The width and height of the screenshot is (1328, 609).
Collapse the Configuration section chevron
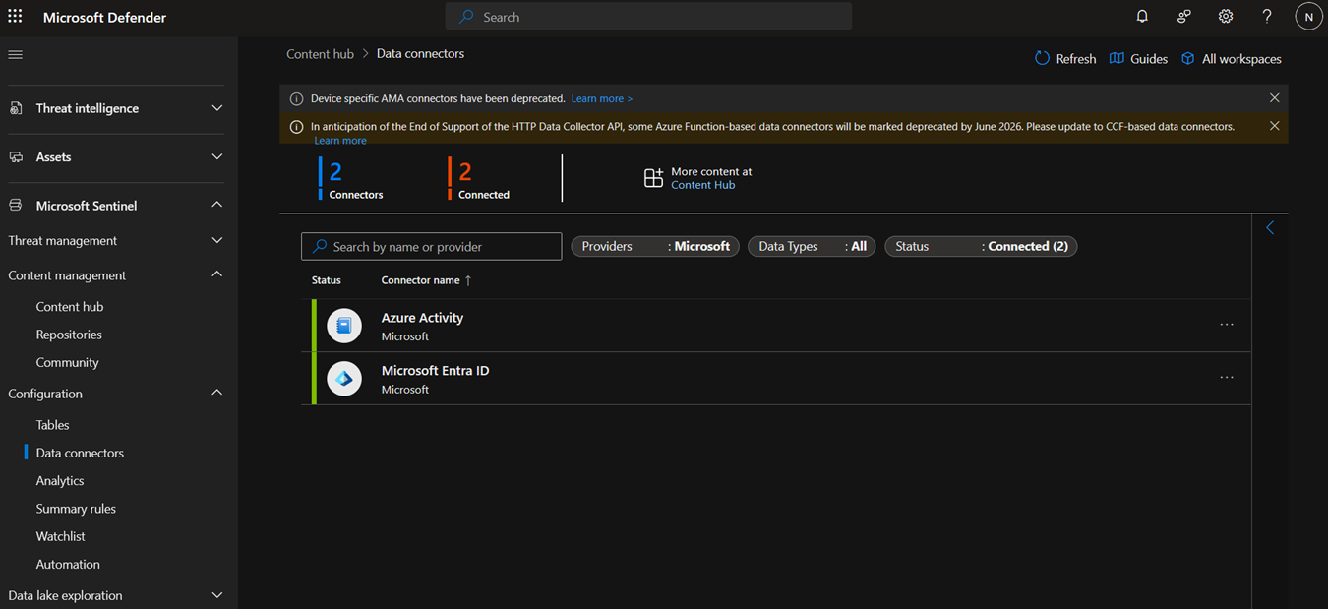(217, 393)
